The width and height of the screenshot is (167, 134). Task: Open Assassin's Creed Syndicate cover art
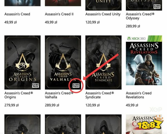[x=104, y=62]
